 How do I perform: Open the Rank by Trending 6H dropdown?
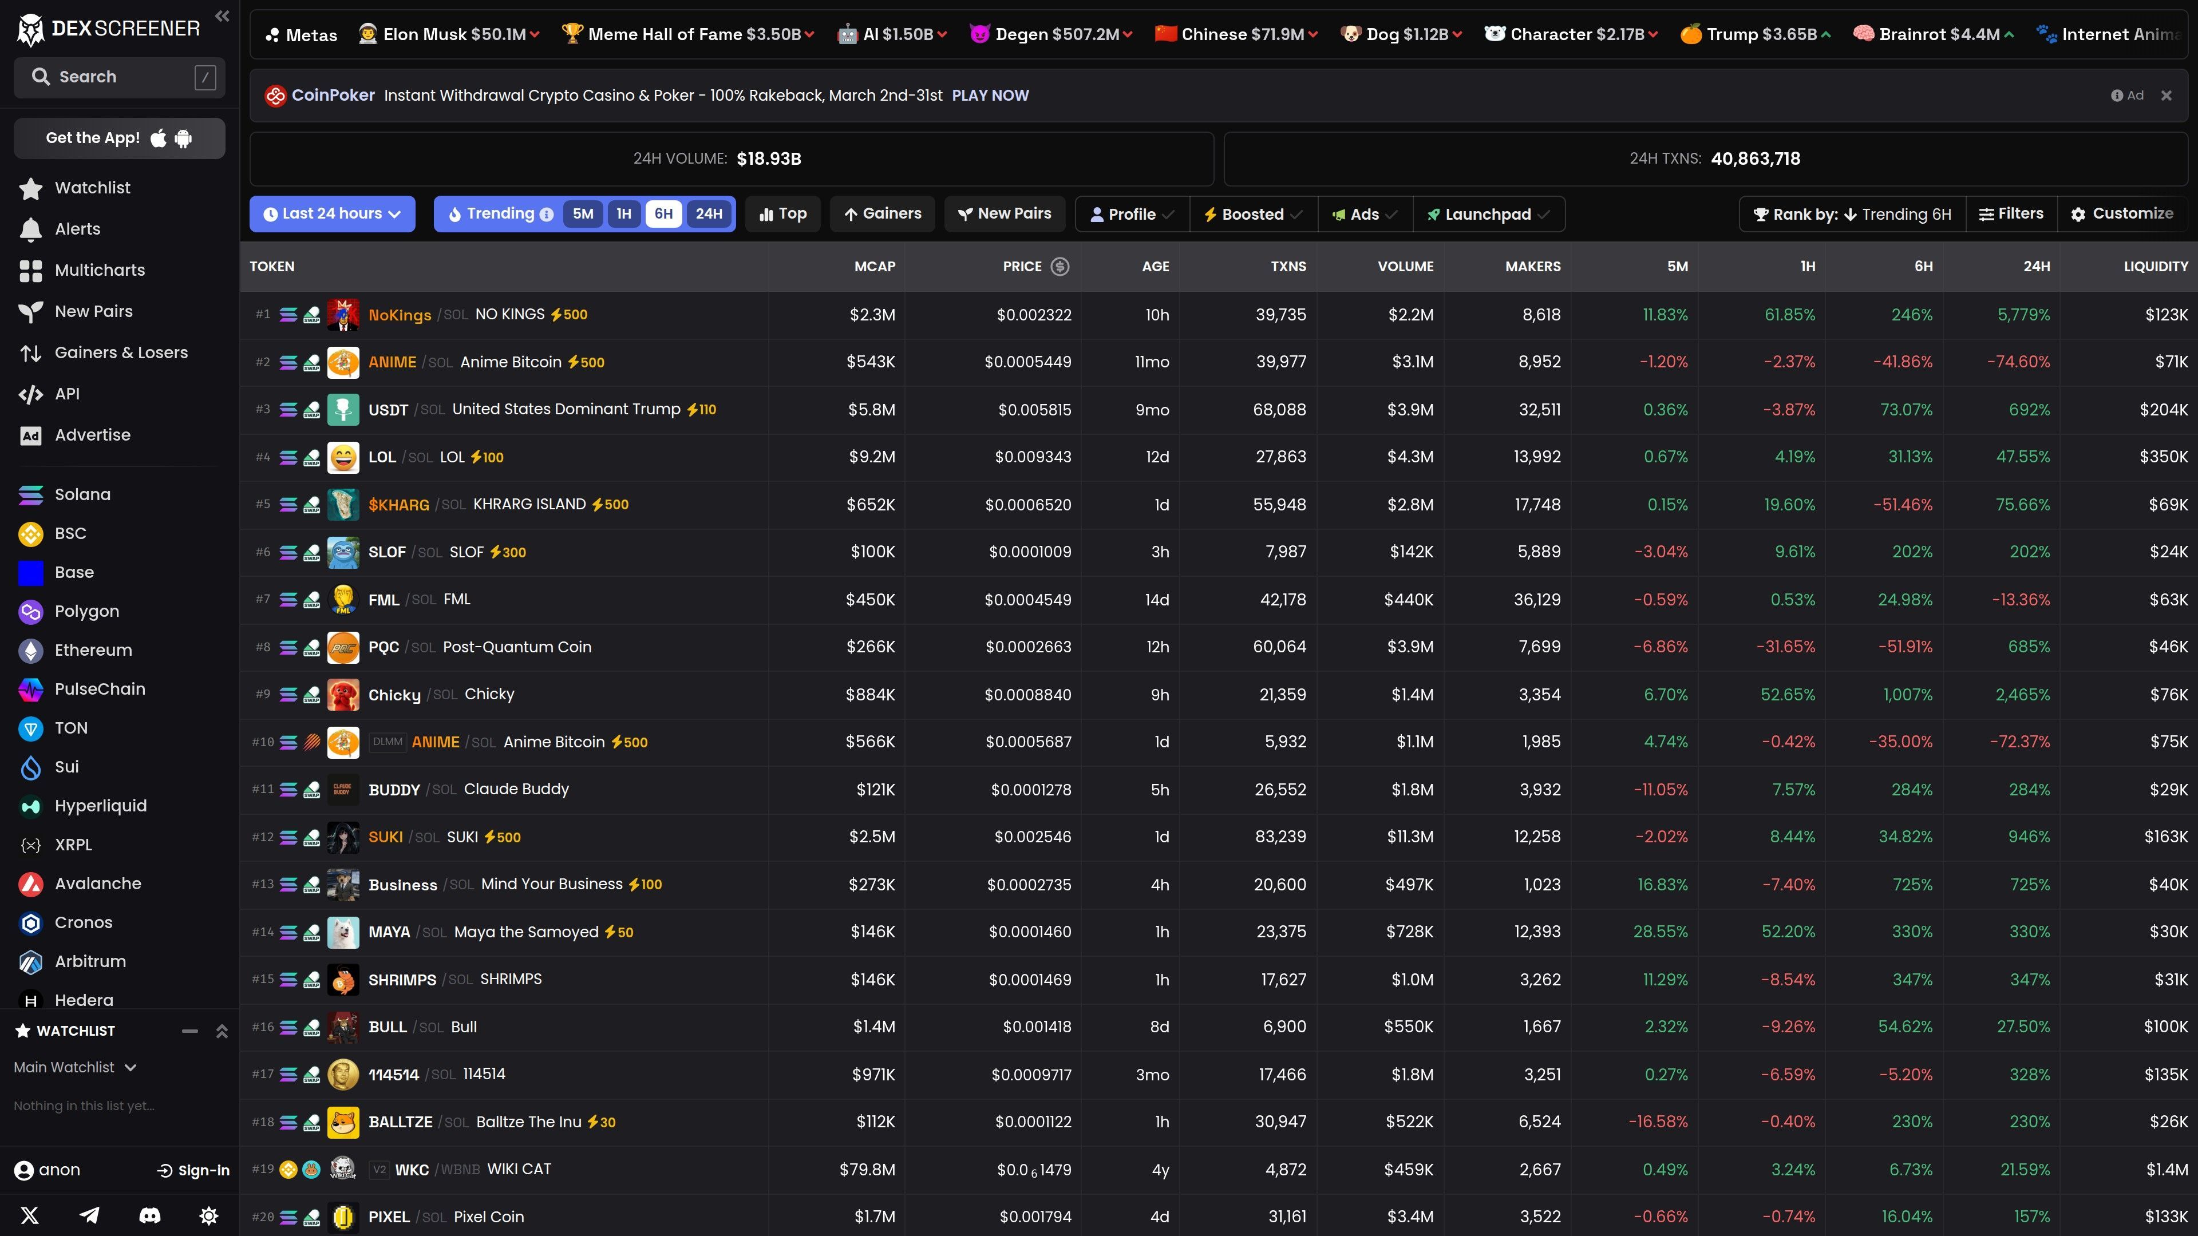click(x=1852, y=213)
